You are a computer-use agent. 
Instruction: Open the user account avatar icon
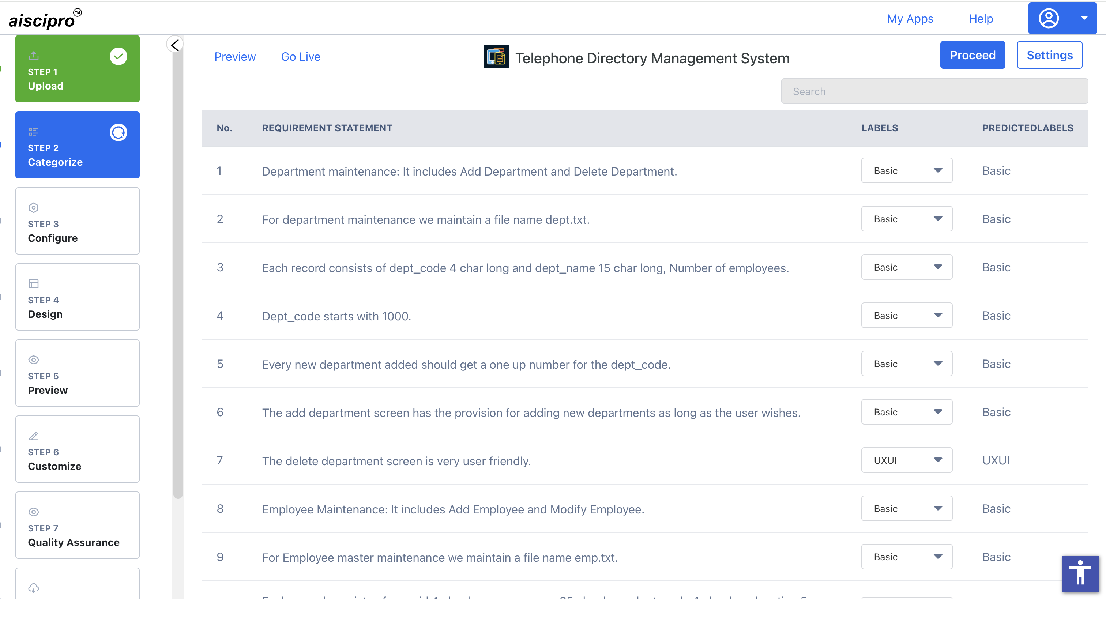1049,19
